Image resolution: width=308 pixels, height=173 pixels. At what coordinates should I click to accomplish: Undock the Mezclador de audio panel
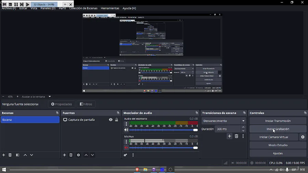click(x=197, y=113)
